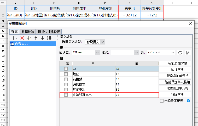Collapse left panel with splitter left arrow
The height and width of the screenshot is (126, 198).
click(x=57, y=36)
